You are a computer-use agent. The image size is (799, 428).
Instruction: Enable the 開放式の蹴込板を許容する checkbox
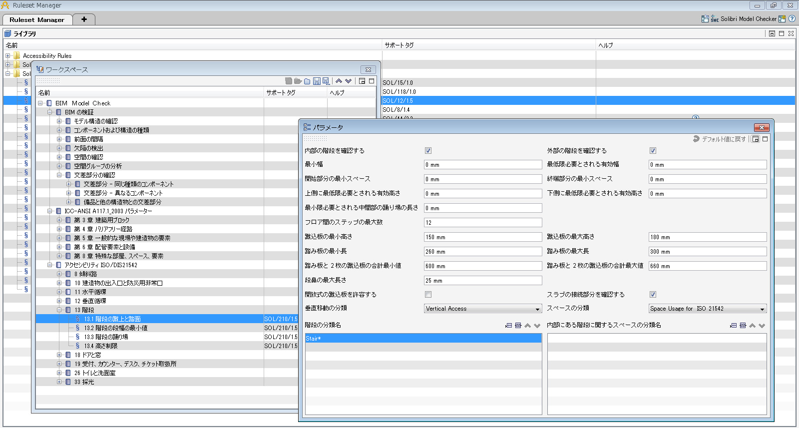tap(428, 294)
